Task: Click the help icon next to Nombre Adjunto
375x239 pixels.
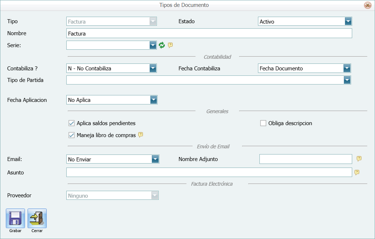Action: [x=359, y=159]
